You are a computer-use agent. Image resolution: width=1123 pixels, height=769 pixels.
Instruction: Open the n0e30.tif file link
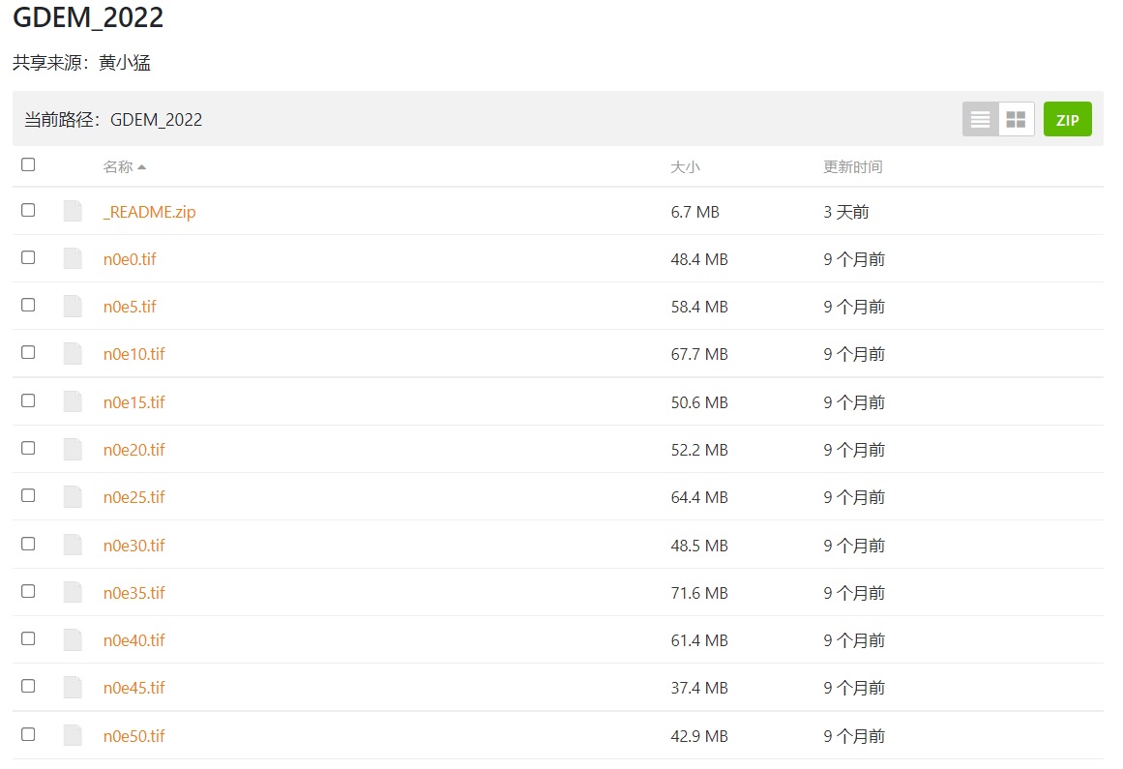coord(133,546)
